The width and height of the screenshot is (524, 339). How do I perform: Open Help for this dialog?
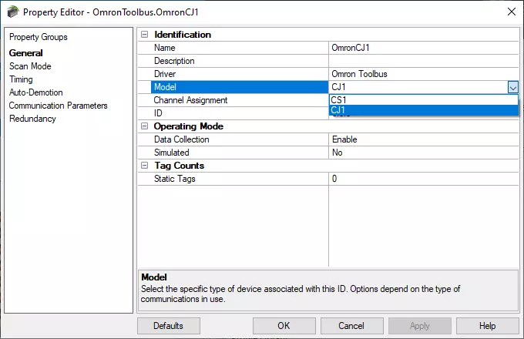(x=488, y=326)
